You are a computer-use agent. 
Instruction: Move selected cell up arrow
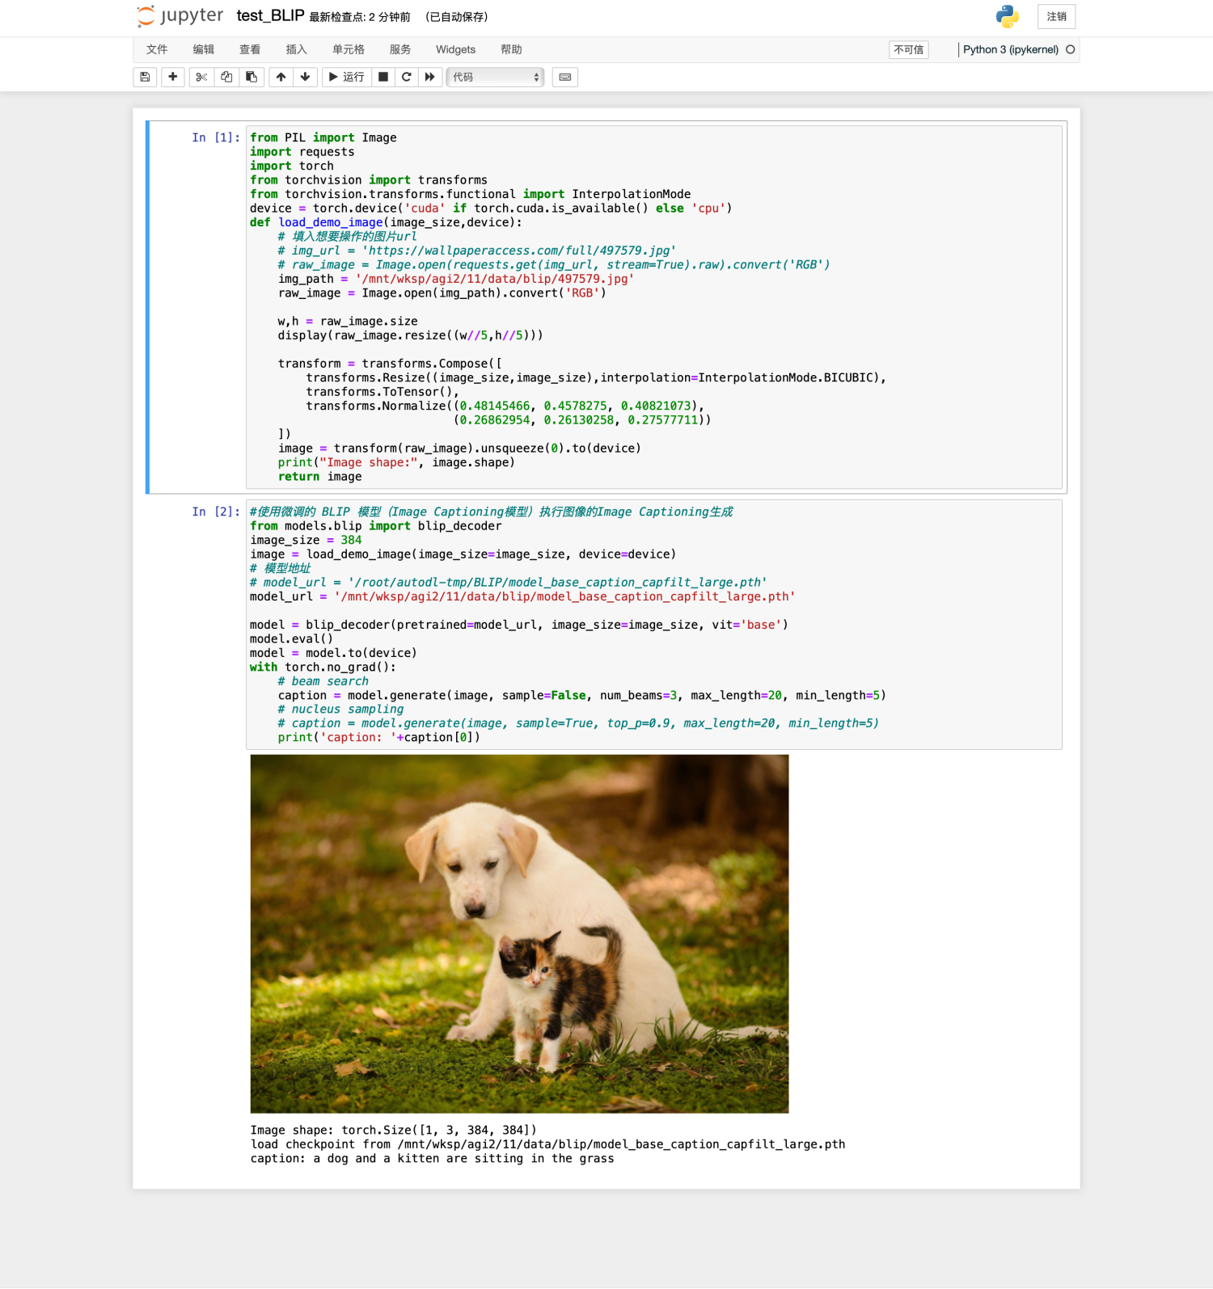[x=281, y=77]
